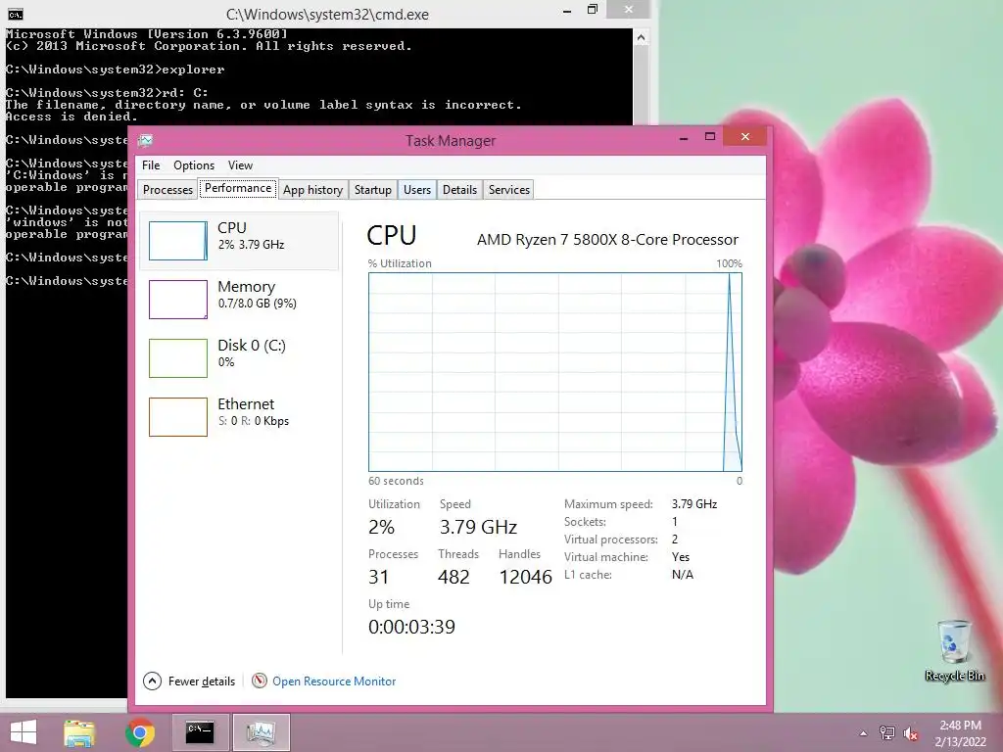The width and height of the screenshot is (1003, 752).
Task: Open the cmd.exe title bar icon
Action: (16, 14)
